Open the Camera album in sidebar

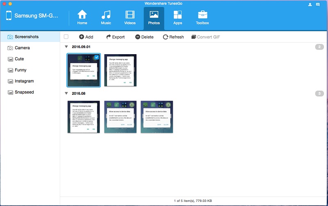[22, 48]
